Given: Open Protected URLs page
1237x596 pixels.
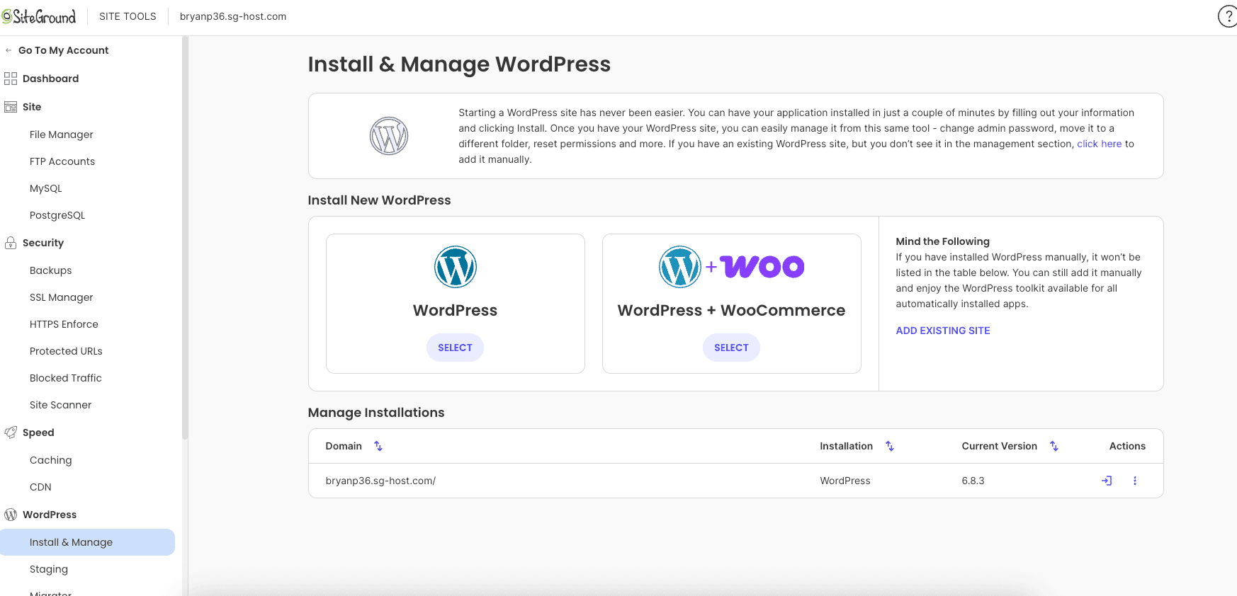Looking at the screenshot, I should coord(66,351).
